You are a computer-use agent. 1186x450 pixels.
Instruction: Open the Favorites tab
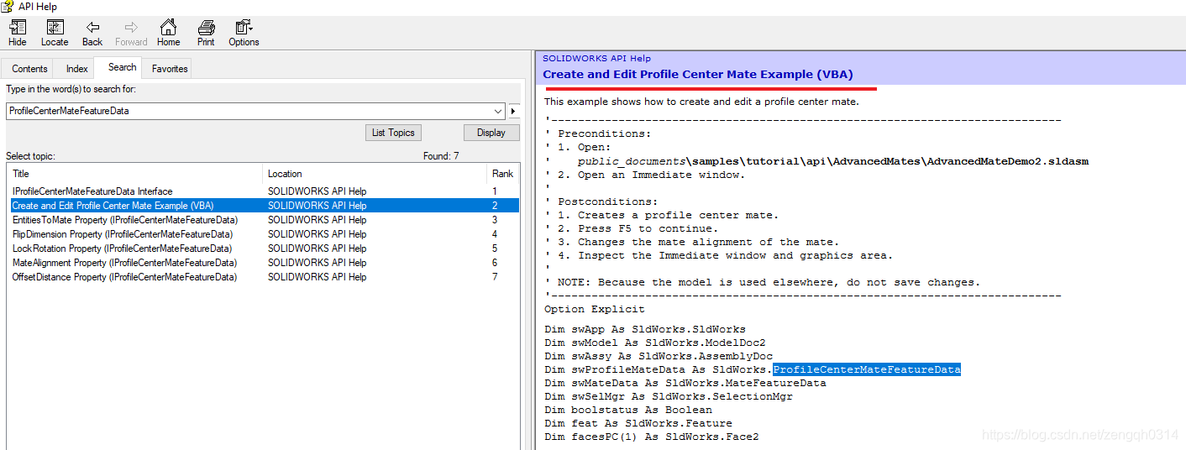[170, 69]
